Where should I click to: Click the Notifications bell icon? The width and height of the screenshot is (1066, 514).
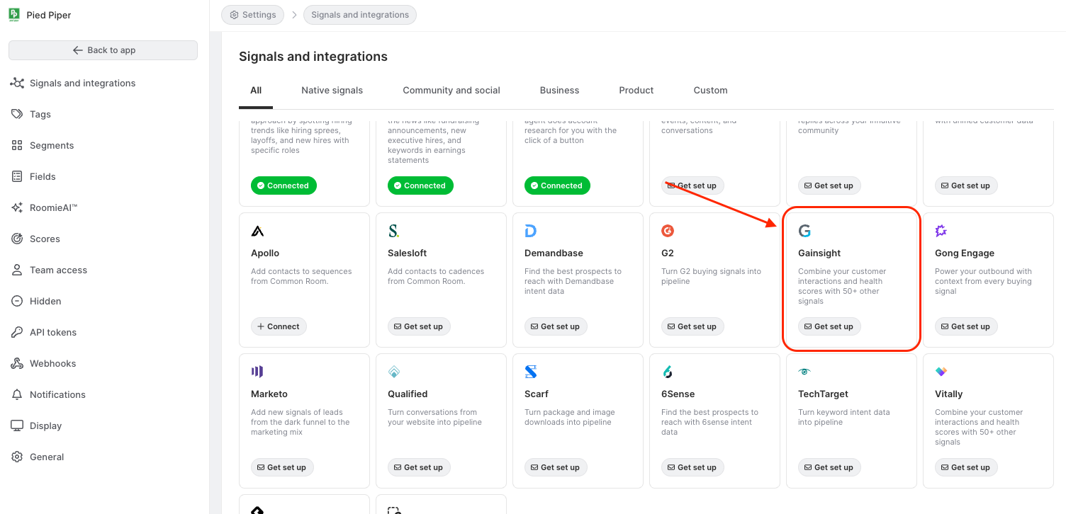point(17,394)
